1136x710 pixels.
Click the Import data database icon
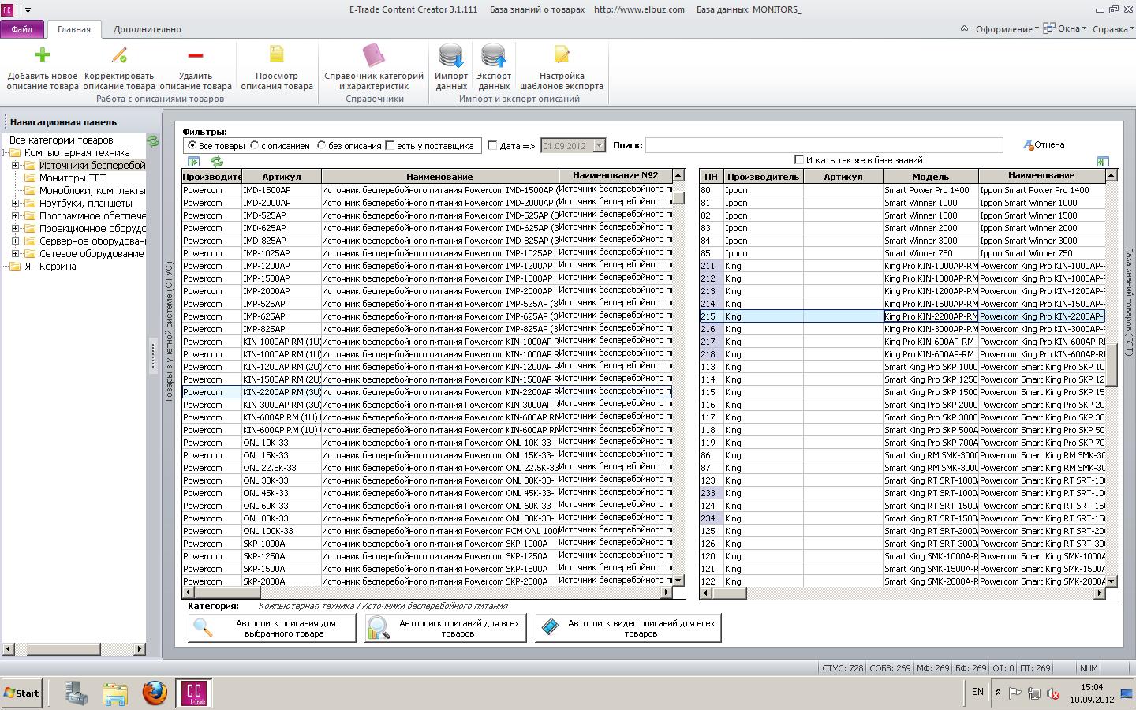pos(451,55)
